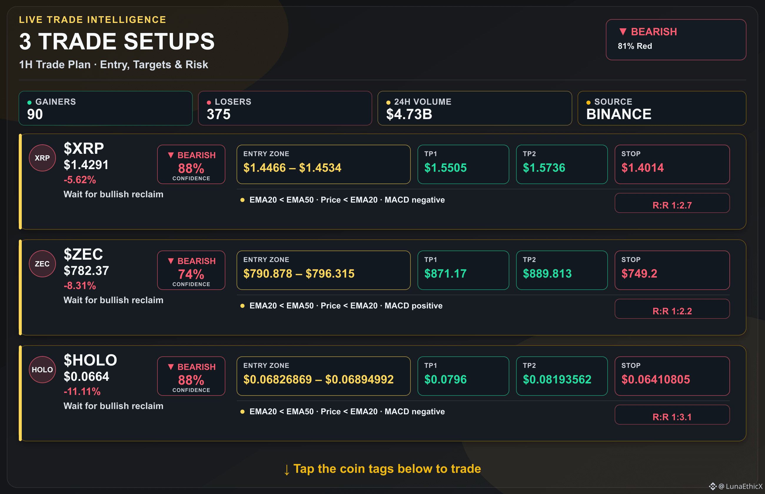Select the 24H VOLUME $4.73B card
Screen dimensions: 765x494
pyautogui.click(x=475, y=108)
